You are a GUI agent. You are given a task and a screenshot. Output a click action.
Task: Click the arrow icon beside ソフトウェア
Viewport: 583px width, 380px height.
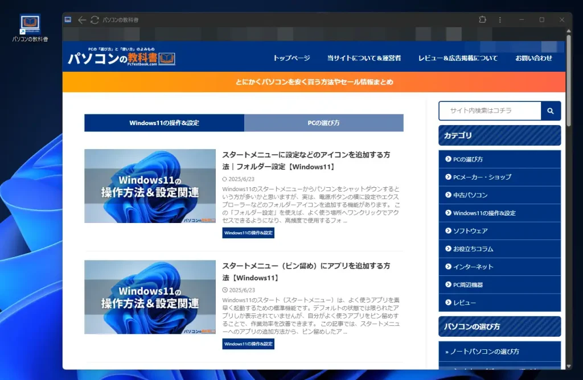[x=448, y=231]
